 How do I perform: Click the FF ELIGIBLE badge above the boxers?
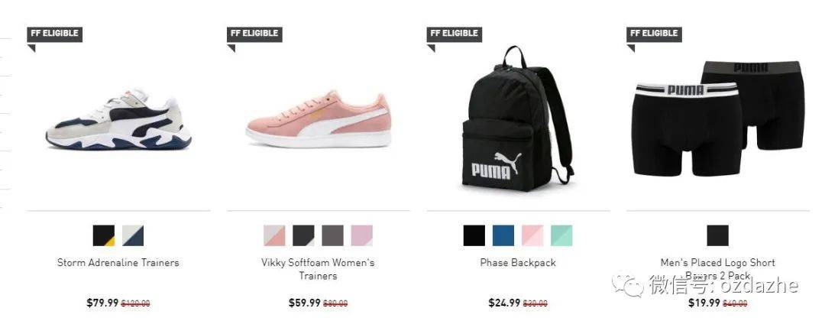click(x=654, y=34)
